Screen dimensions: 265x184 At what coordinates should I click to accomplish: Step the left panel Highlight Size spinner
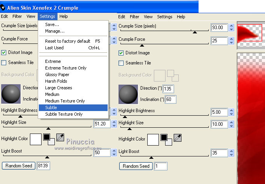114,124
